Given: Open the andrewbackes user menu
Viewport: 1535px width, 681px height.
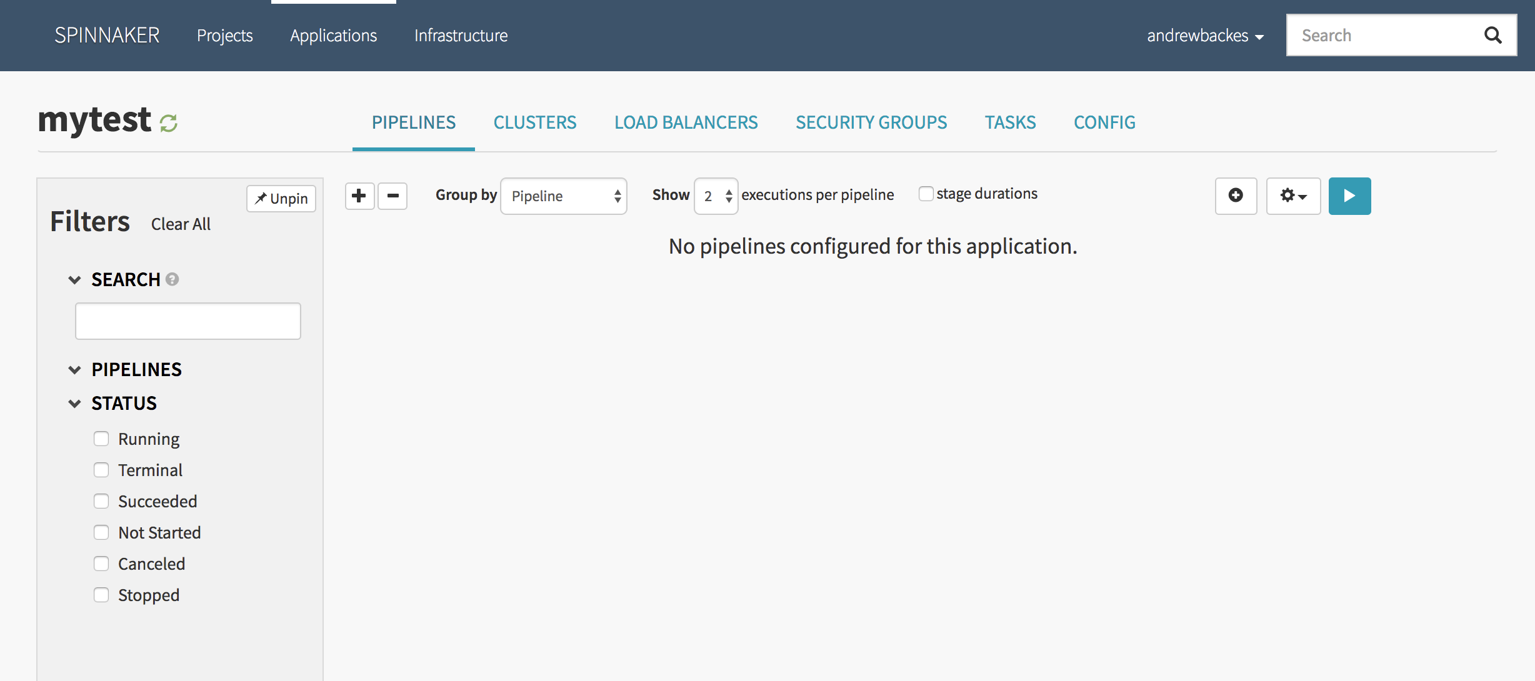Looking at the screenshot, I should pos(1204,36).
